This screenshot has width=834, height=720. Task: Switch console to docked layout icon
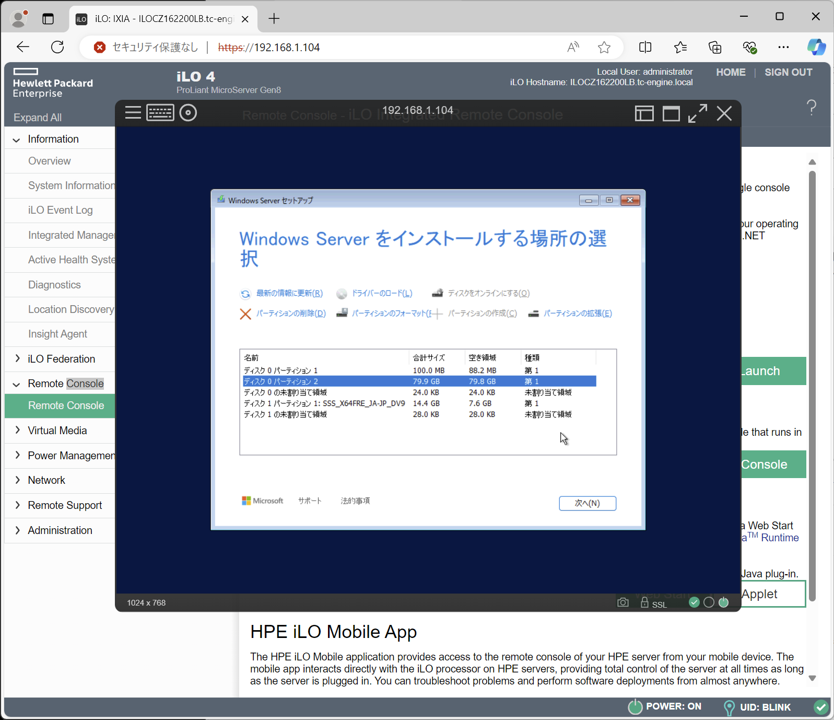644,113
